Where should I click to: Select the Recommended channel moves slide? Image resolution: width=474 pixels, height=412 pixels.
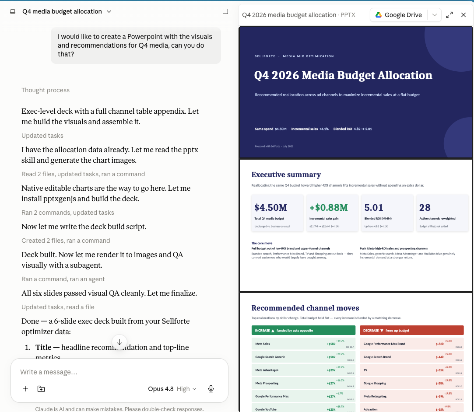point(356,352)
